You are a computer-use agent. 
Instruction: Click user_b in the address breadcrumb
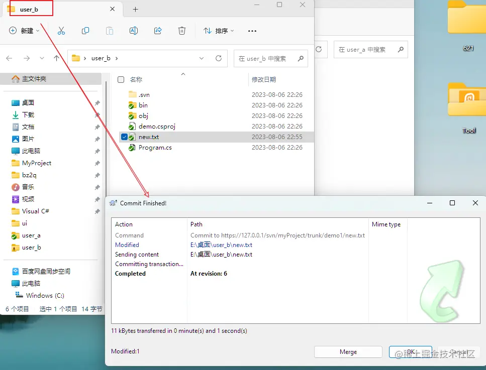click(x=101, y=58)
